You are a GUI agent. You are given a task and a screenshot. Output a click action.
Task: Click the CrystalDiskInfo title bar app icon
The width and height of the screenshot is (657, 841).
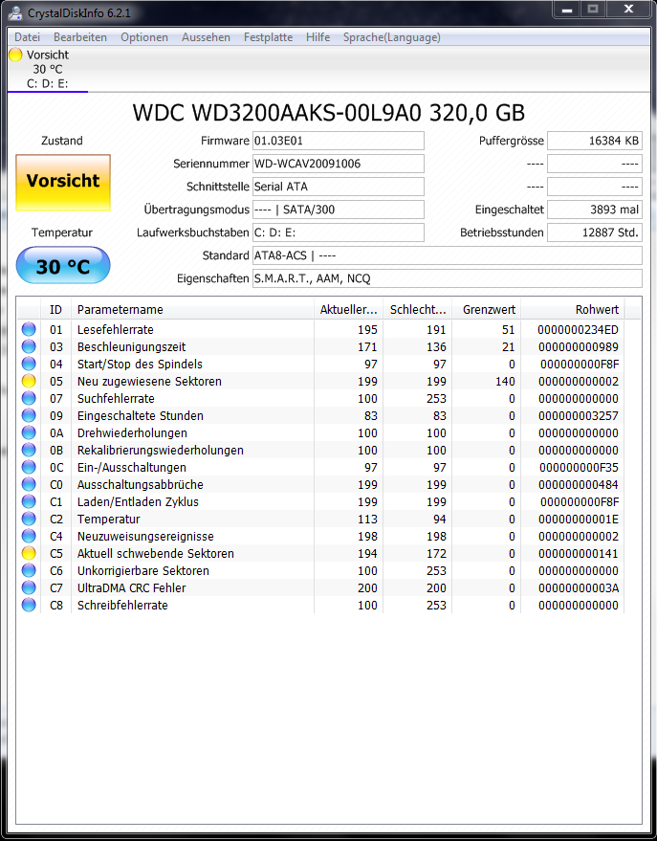pos(15,11)
